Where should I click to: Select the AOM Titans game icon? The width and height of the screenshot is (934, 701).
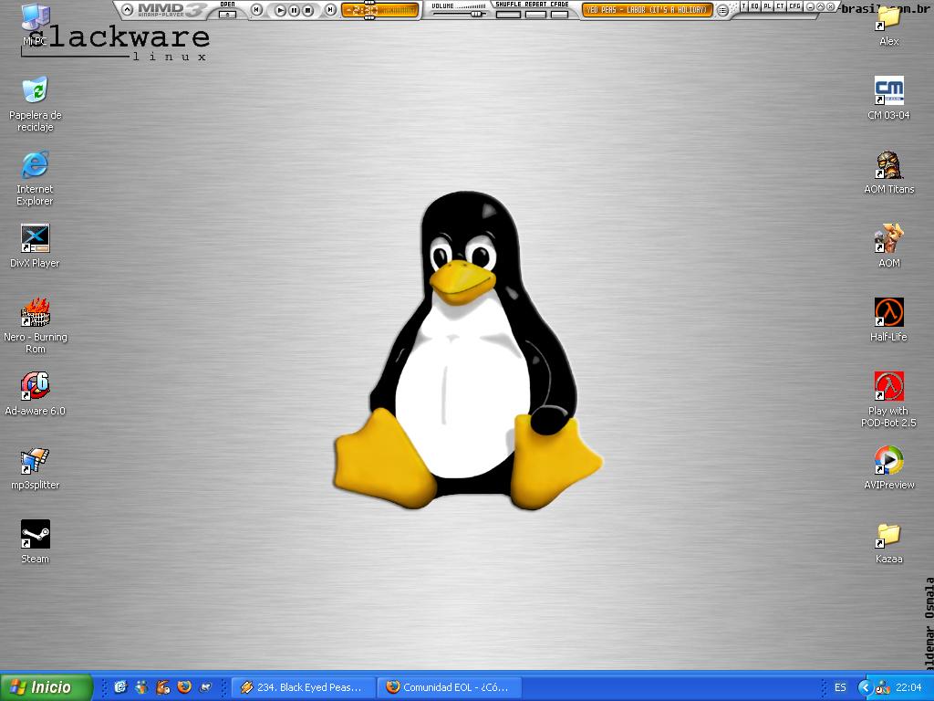point(888,165)
